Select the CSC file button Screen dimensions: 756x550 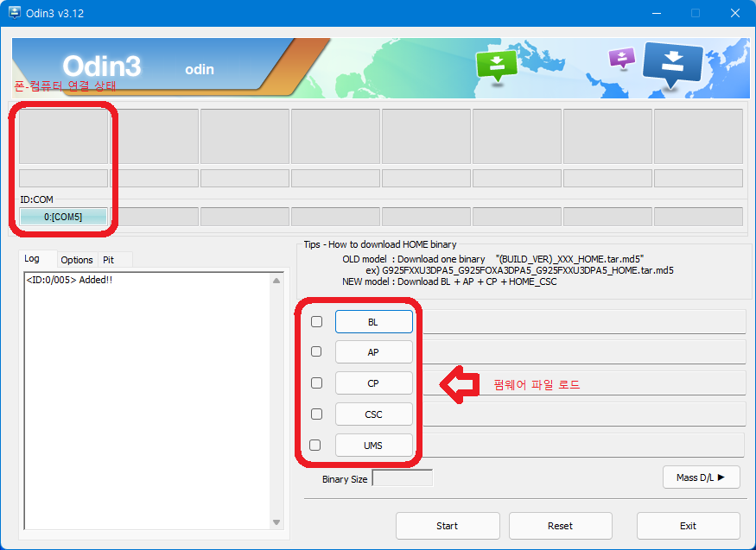click(373, 414)
